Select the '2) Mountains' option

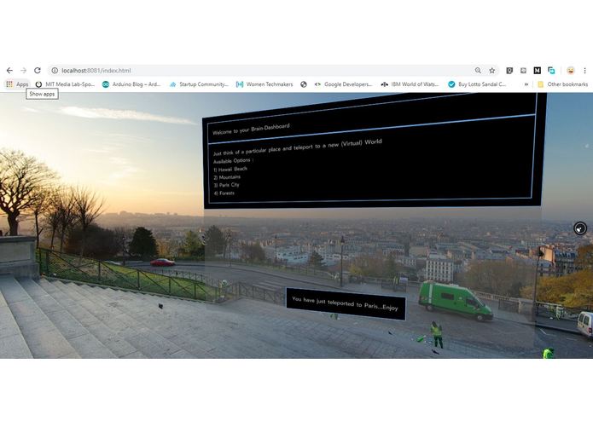(x=227, y=177)
